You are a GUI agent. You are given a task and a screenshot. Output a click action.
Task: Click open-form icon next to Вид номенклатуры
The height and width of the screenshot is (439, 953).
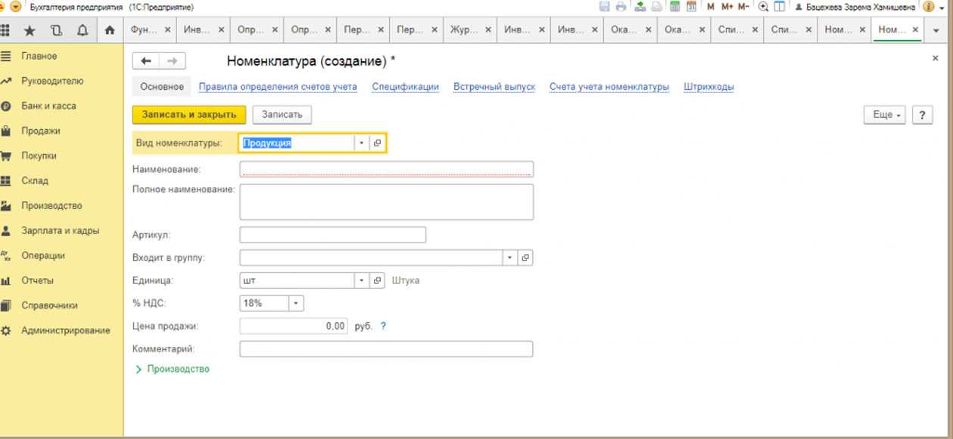coord(377,143)
